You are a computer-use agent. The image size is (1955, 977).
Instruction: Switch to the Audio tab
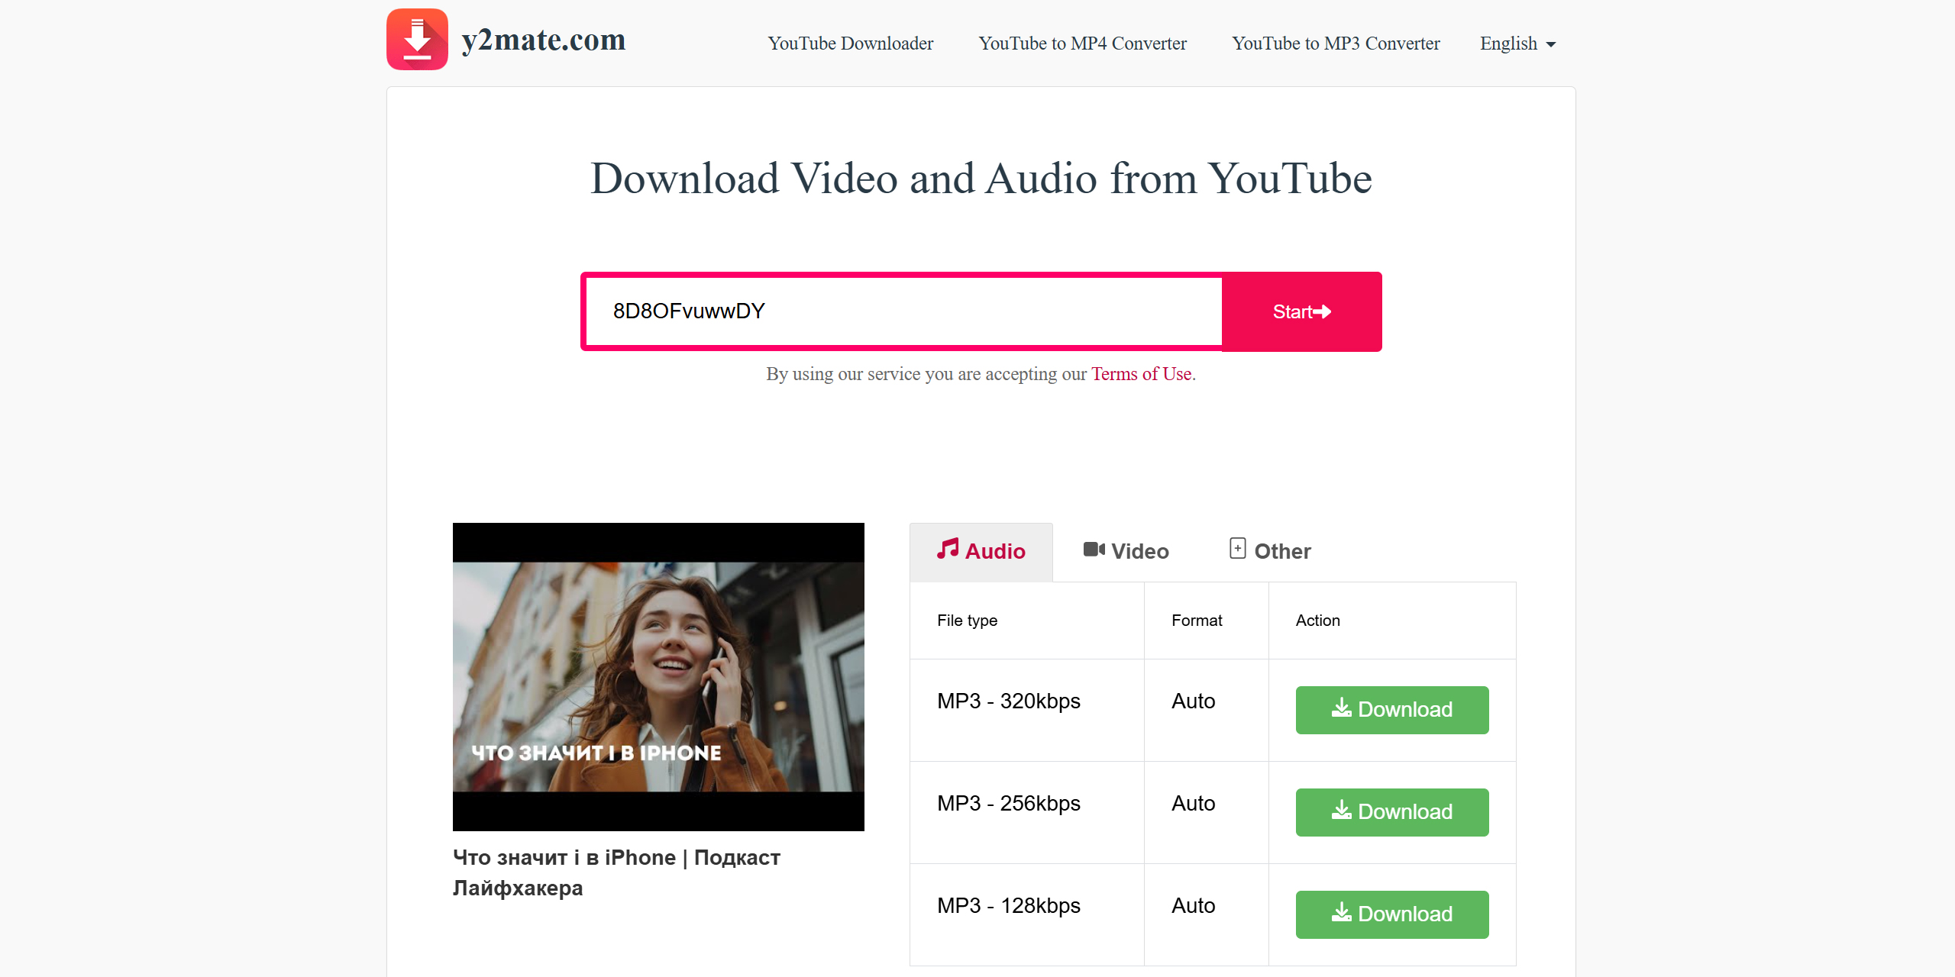981,551
